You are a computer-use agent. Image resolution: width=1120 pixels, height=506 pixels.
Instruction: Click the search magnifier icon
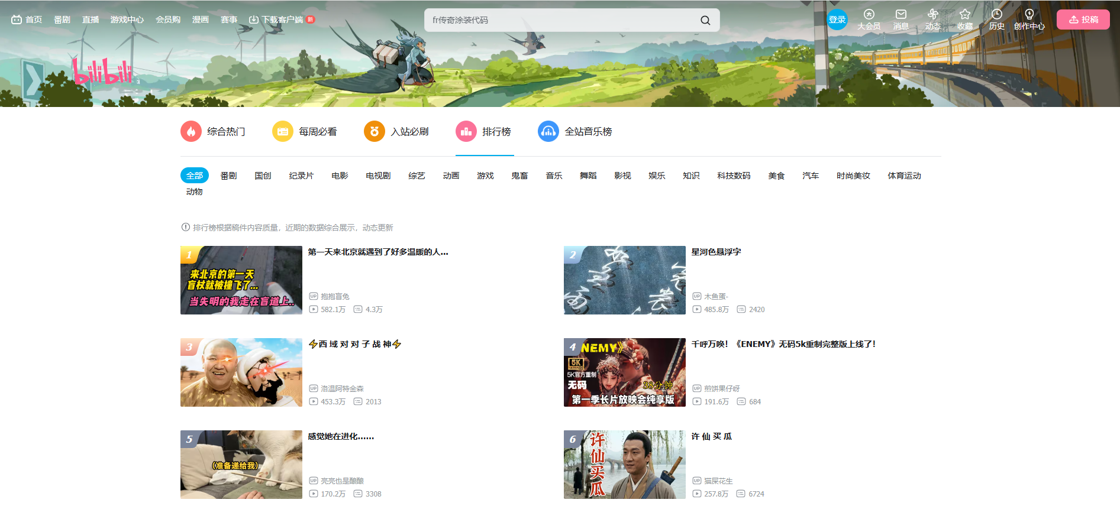[x=705, y=20]
